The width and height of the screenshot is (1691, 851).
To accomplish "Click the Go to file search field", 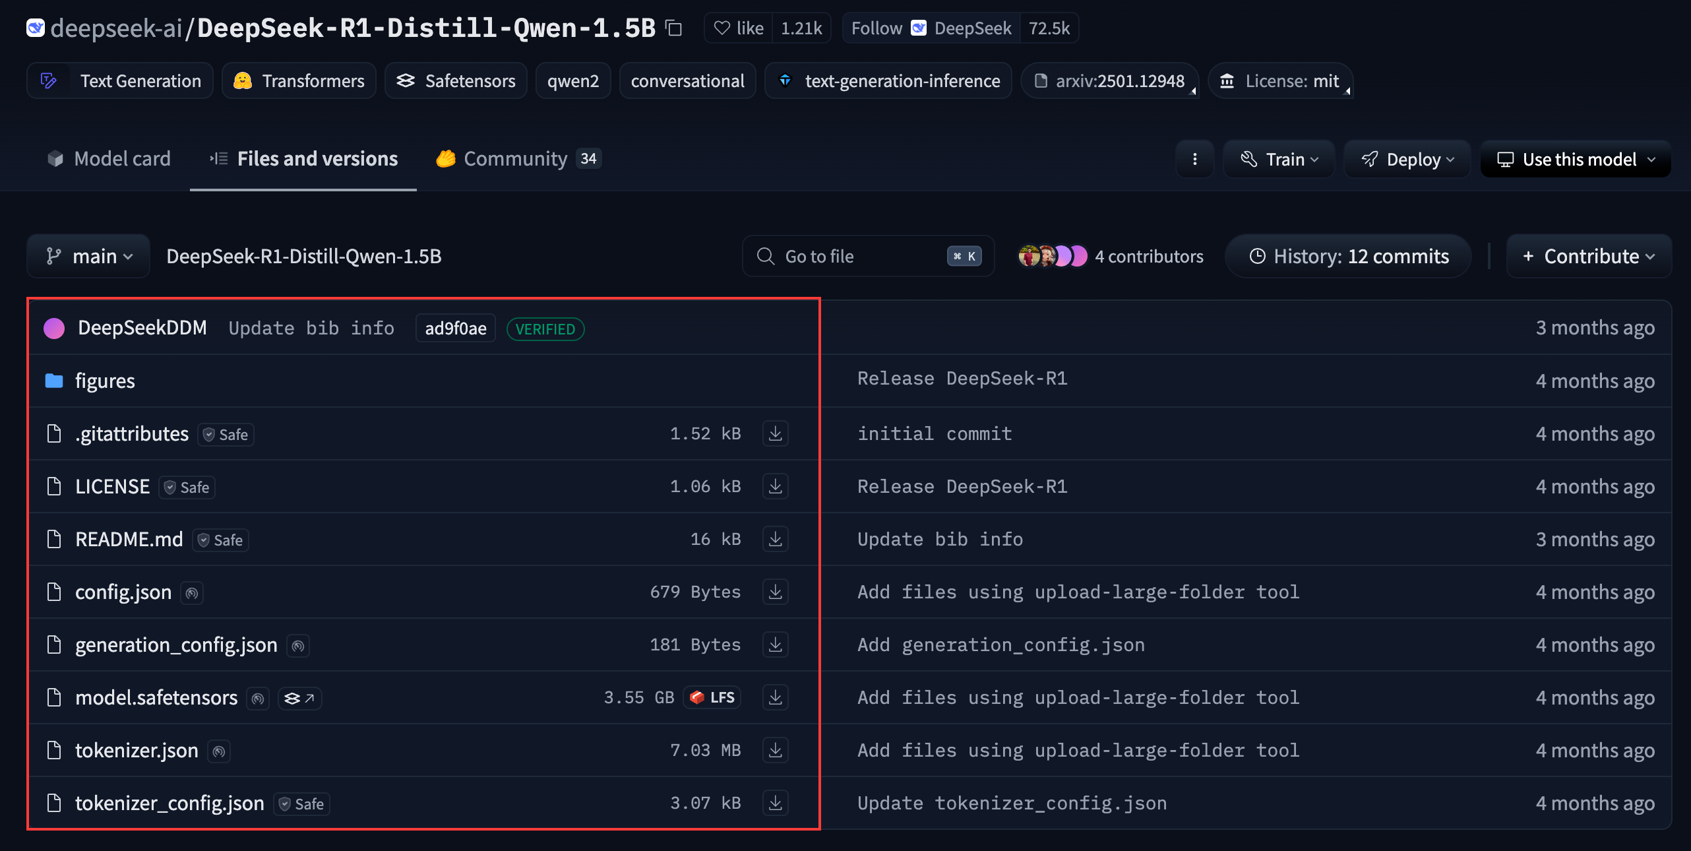I will point(857,256).
